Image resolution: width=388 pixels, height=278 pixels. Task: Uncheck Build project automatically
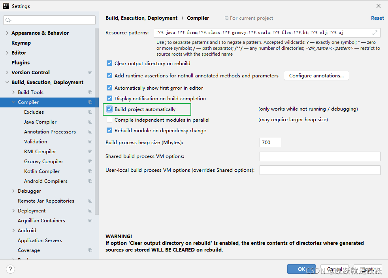pyautogui.click(x=109, y=109)
